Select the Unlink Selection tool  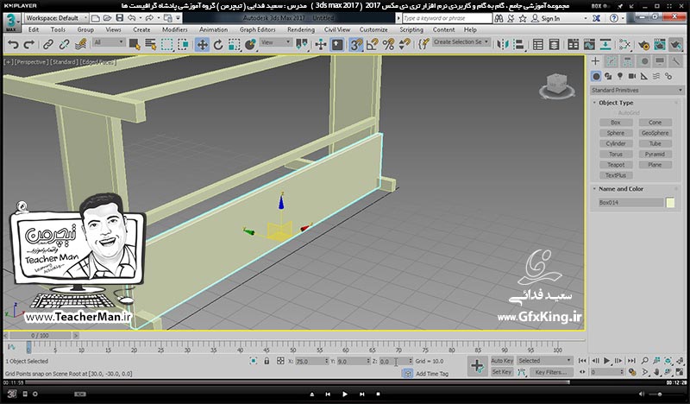tap(64, 45)
